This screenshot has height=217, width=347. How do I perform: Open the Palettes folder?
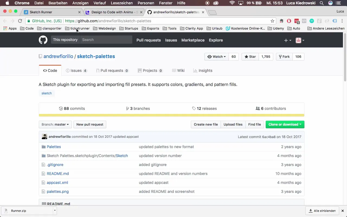[54, 147]
